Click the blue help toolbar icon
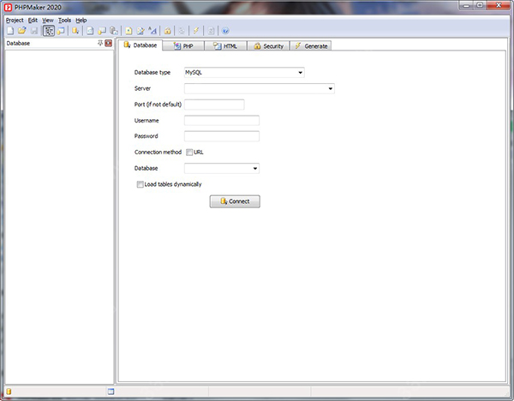The height and width of the screenshot is (401, 514). coord(225,31)
